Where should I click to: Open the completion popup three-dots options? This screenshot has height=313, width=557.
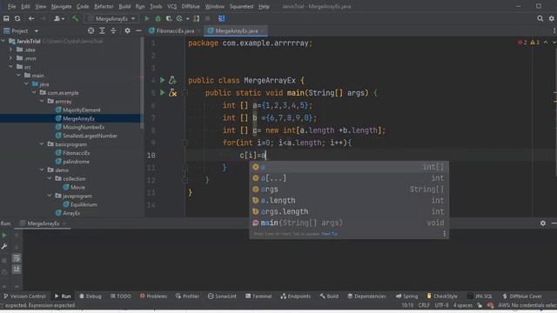click(x=445, y=234)
